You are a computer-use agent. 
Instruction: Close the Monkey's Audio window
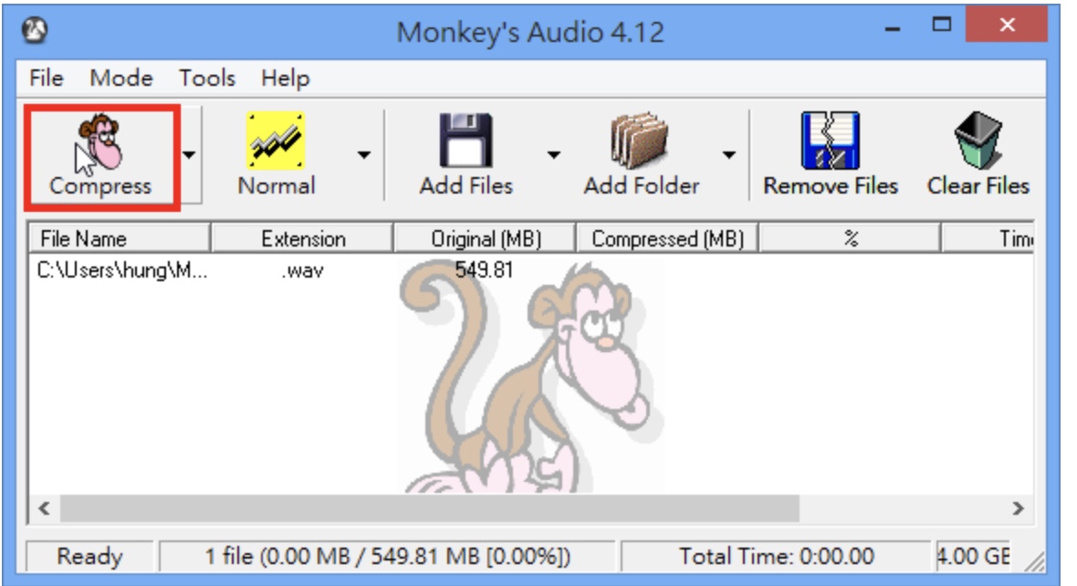1007,26
